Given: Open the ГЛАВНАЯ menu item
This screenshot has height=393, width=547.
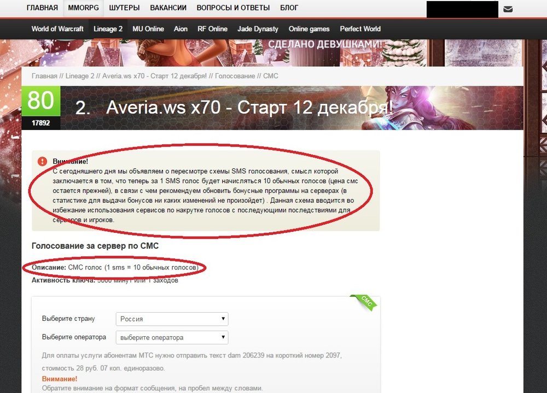Looking at the screenshot, I should [42, 8].
